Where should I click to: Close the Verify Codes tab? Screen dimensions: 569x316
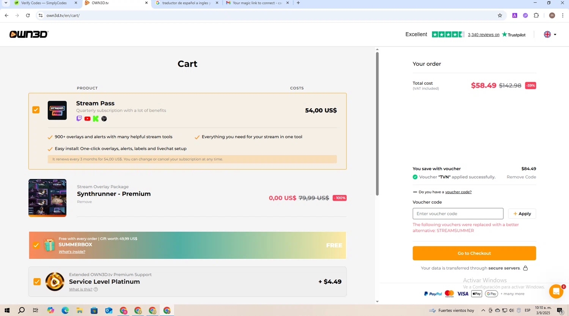pyautogui.click(x=76, y=3)
